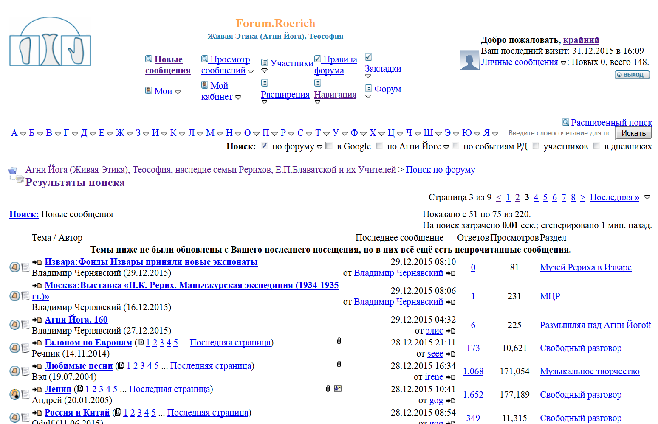Focus the search phrase input field

point(559,133)
